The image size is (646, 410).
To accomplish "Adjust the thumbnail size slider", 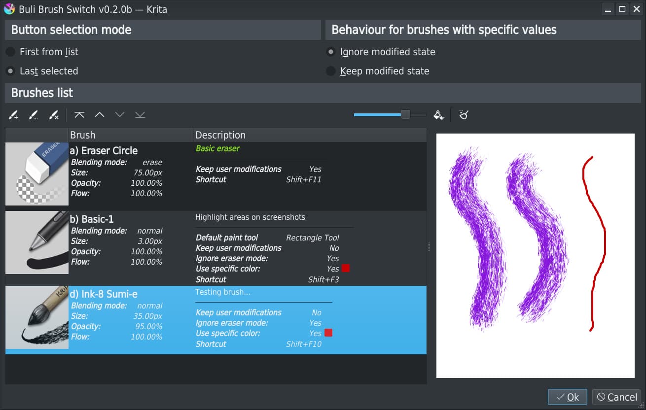I will pyautogui.click(x=405, y=115).
